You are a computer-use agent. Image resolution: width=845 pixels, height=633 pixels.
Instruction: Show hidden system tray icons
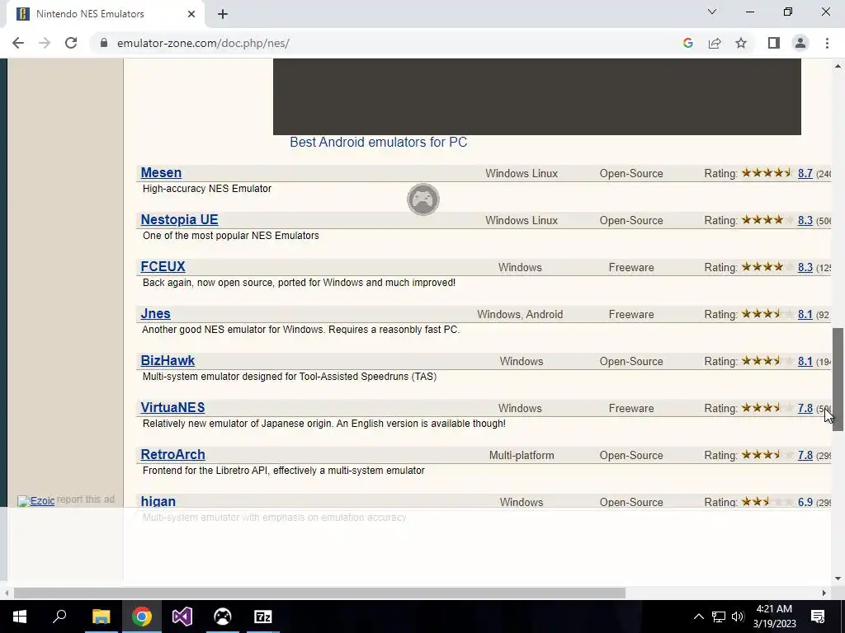(x=698, y=617)
